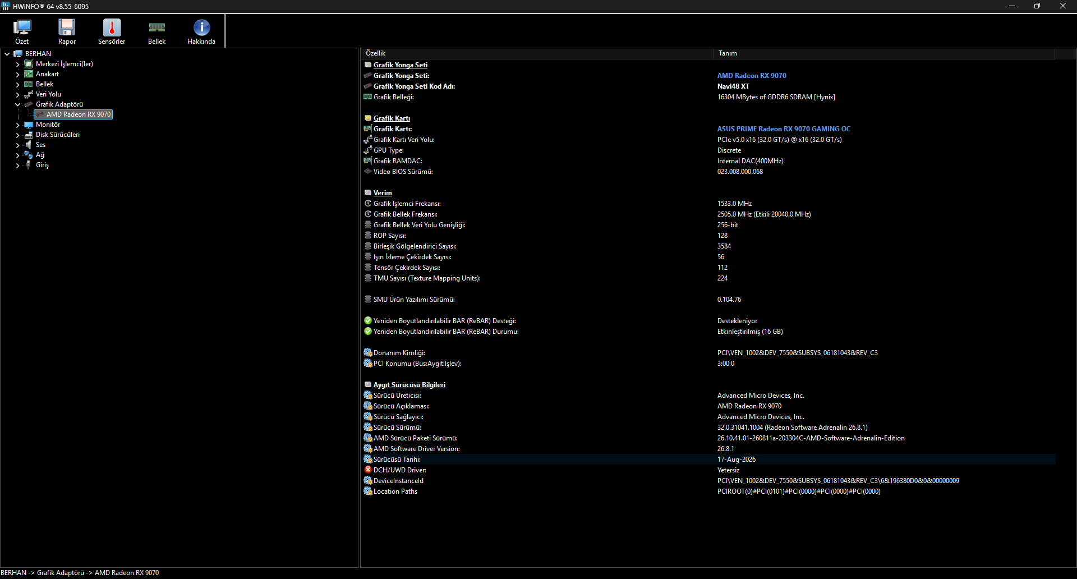The image size is (1077, 579).
Task: Collapse the BERHAN root node
Action: pos(7,54)
